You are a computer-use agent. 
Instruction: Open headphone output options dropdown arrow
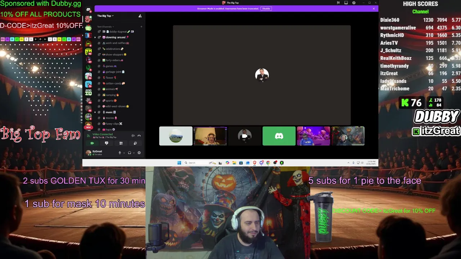(134, 153)
